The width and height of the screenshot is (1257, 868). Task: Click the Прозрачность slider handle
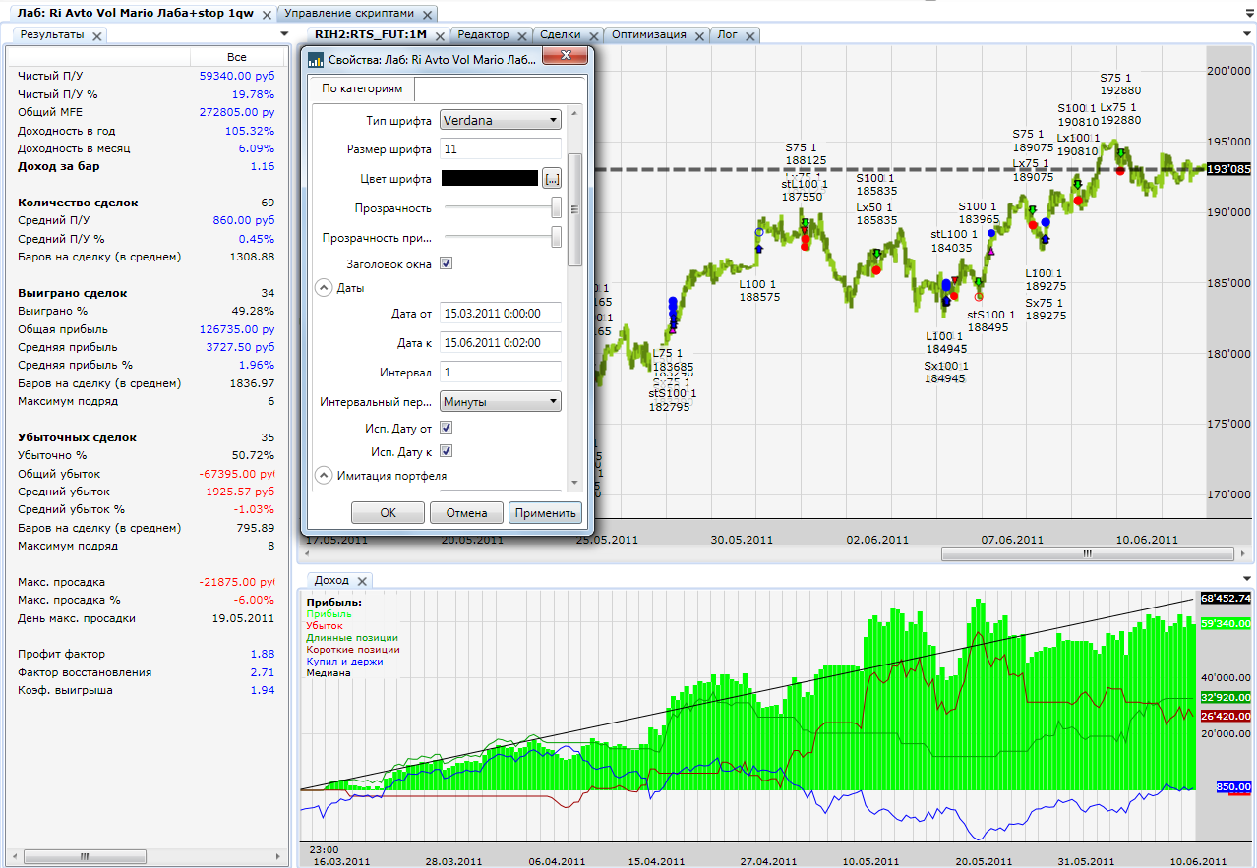click(556, 207)
